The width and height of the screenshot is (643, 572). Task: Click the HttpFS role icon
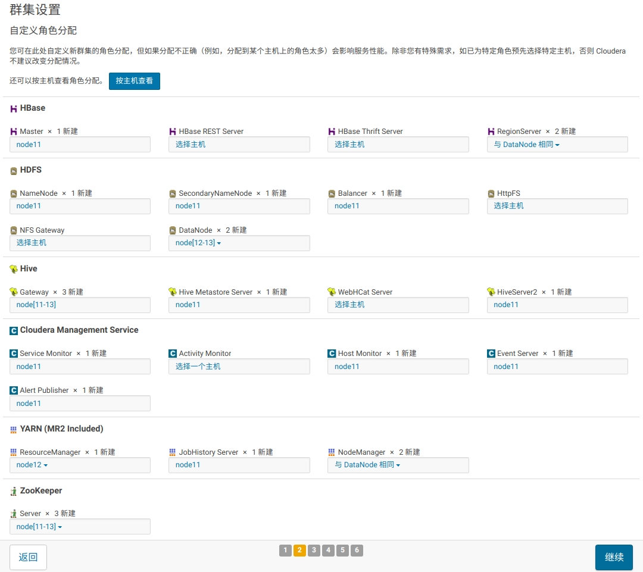point(491,193)
